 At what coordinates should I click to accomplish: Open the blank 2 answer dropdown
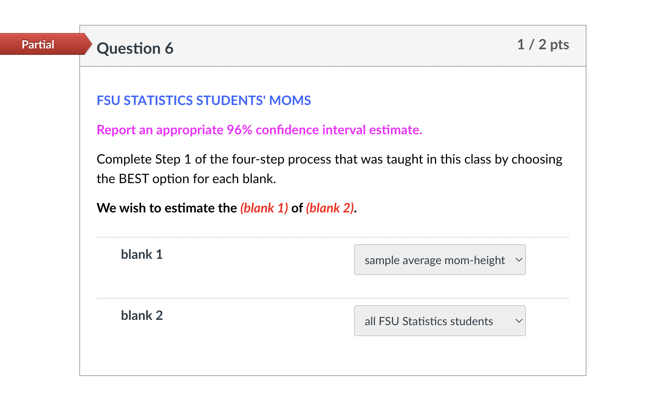click(439, 321)
